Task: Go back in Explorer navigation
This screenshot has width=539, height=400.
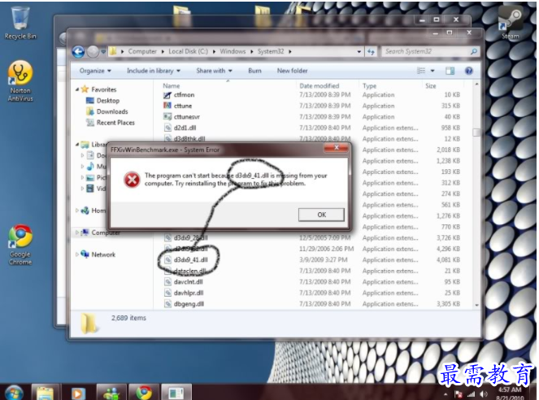Action: (x=78, y=52)
